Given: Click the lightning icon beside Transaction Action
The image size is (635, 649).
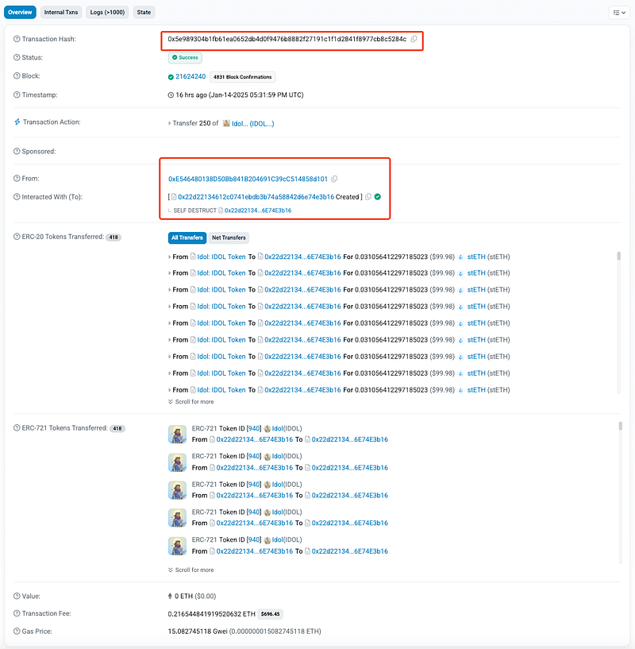Looking at the screenshot, I should pos(17,122).
